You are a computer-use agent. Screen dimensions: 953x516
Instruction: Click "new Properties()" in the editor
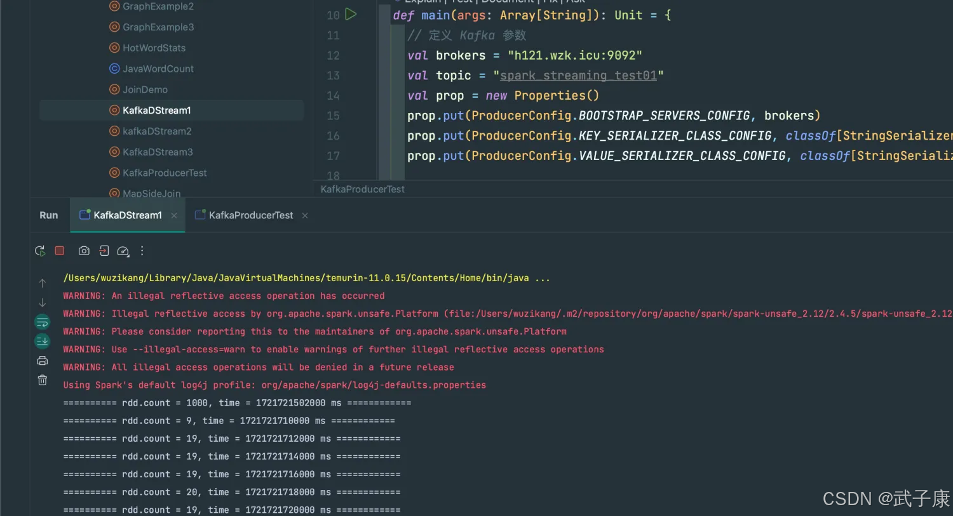point(543,95)
